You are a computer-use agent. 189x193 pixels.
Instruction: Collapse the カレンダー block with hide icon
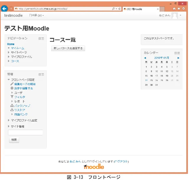pyautogui.click(x=175, y=53)
